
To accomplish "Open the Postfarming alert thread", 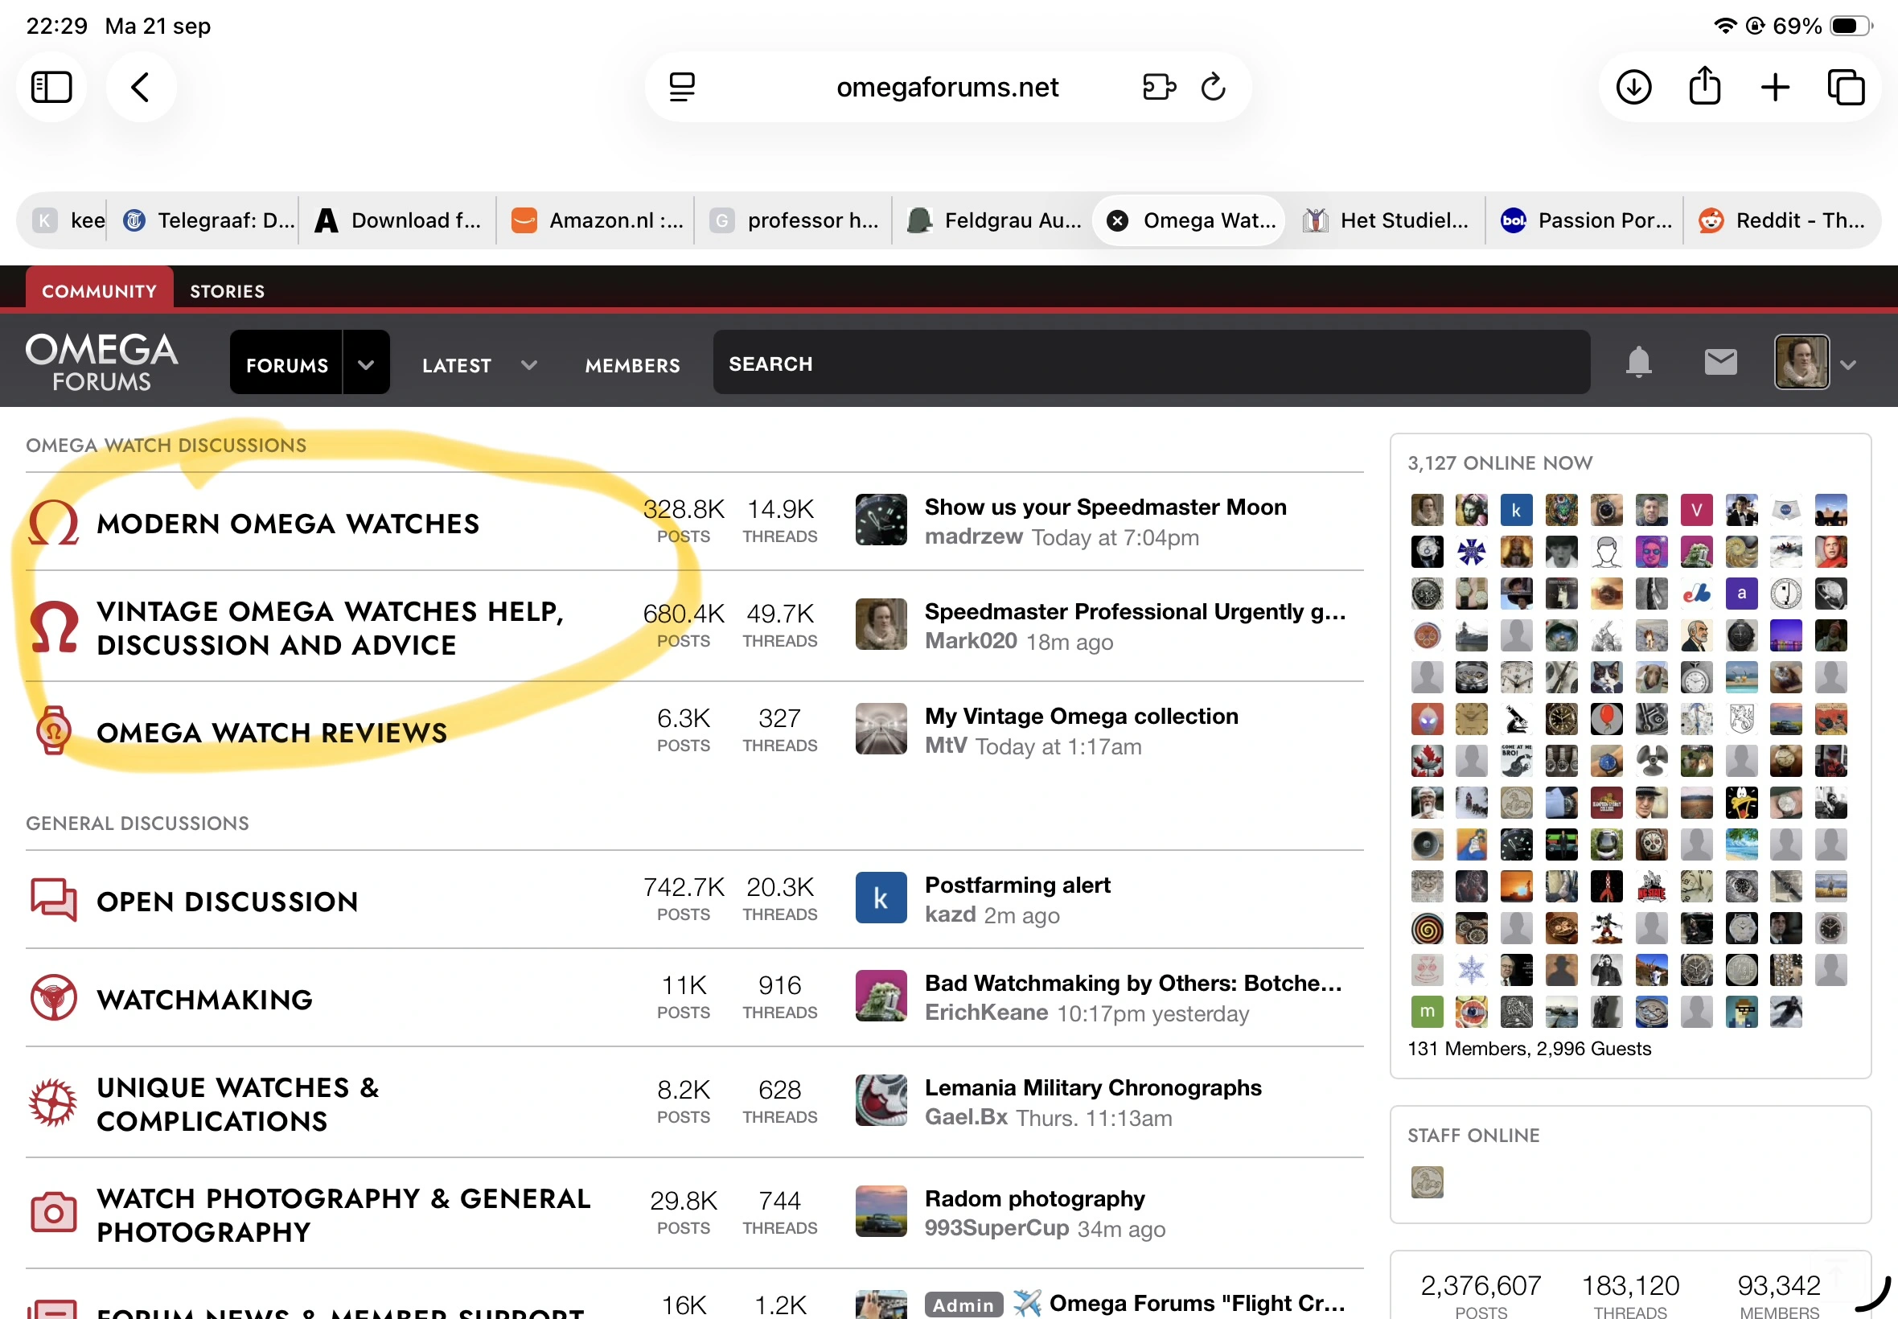I will click(1017, 885).
